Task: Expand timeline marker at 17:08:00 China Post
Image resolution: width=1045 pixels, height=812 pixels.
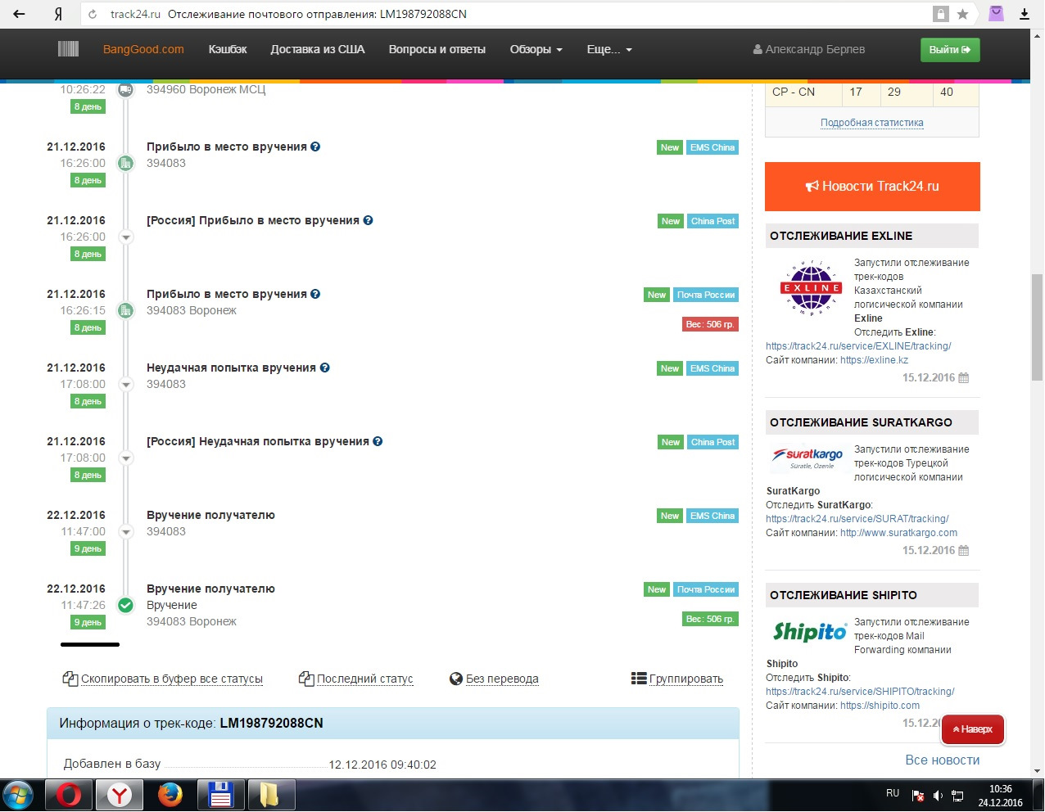Action: coord(125,458)
